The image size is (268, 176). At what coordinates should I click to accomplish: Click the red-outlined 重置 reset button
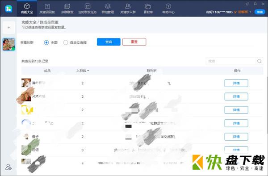coord(134,42)
